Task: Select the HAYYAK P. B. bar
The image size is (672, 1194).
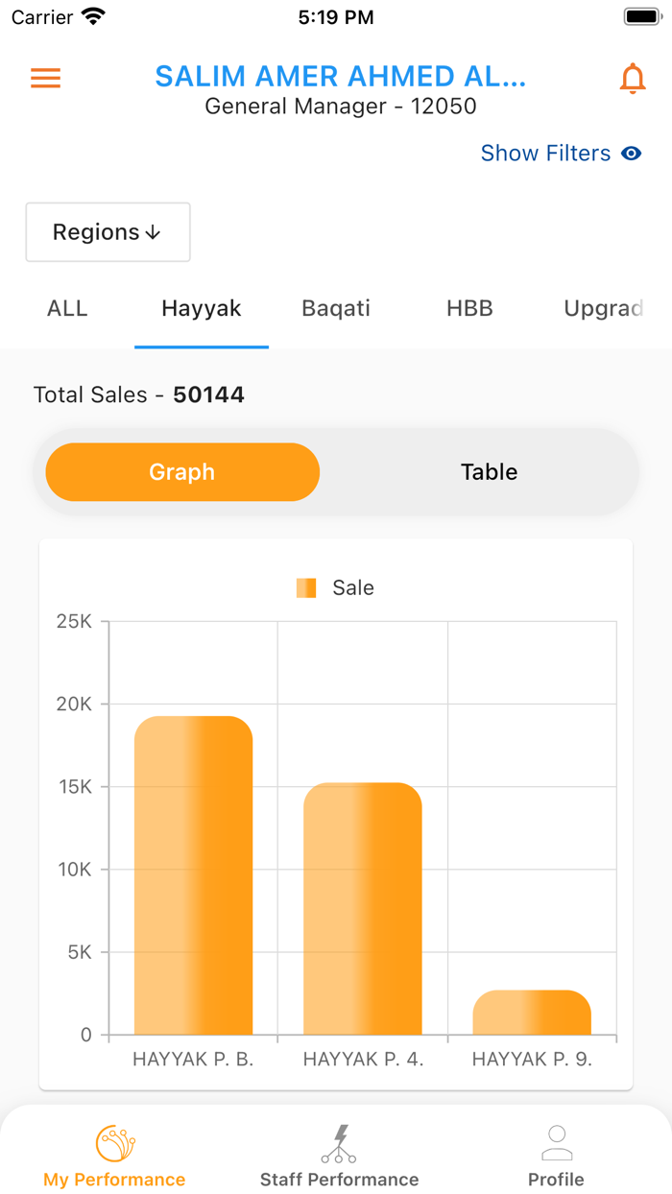Action: pos(194,873)
